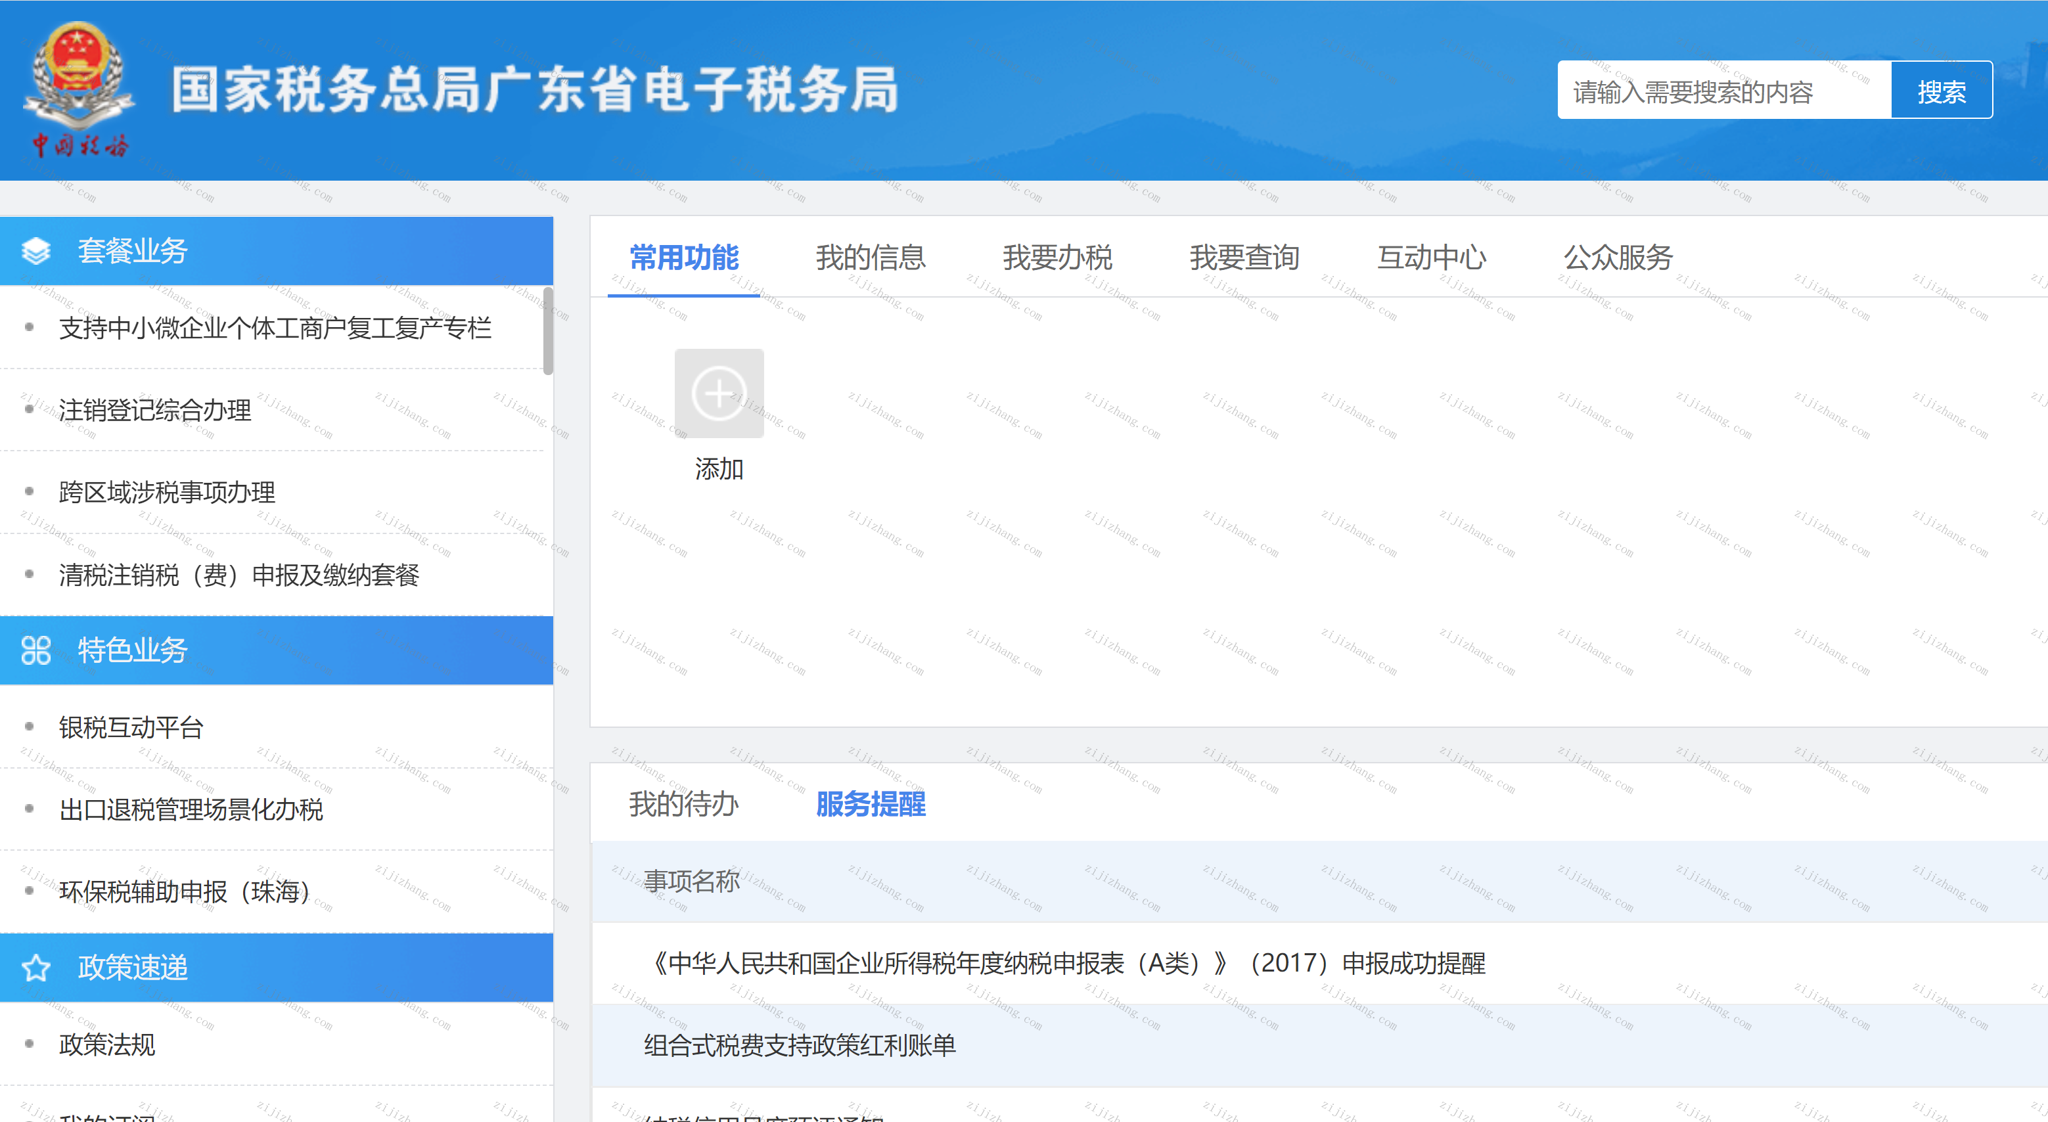Click the 搜索 button

(1942, 91)
